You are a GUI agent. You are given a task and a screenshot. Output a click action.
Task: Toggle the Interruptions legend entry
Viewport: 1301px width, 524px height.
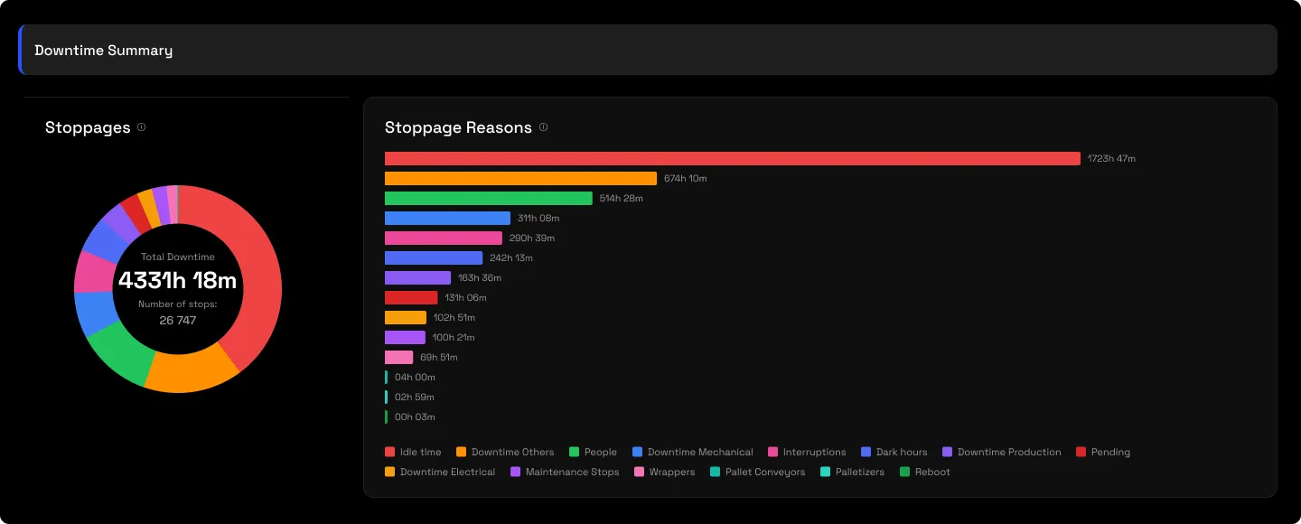807,452
